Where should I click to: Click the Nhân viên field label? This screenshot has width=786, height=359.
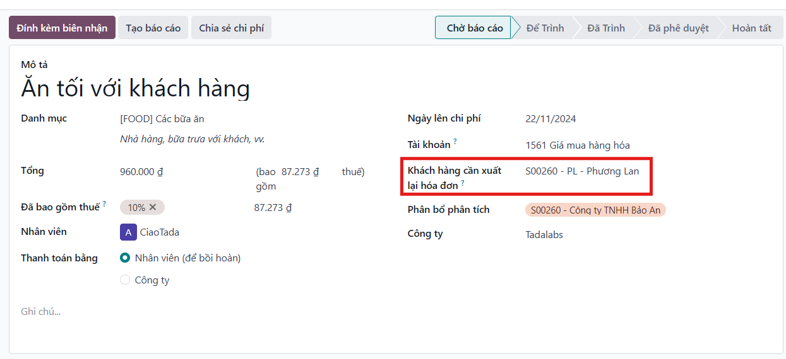(44, 231)
